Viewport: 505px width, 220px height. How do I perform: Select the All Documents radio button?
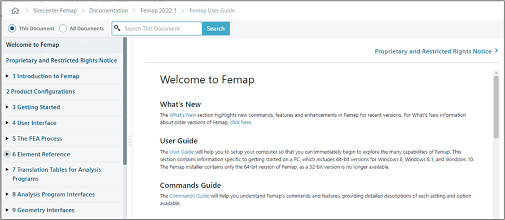click(63, 28)
